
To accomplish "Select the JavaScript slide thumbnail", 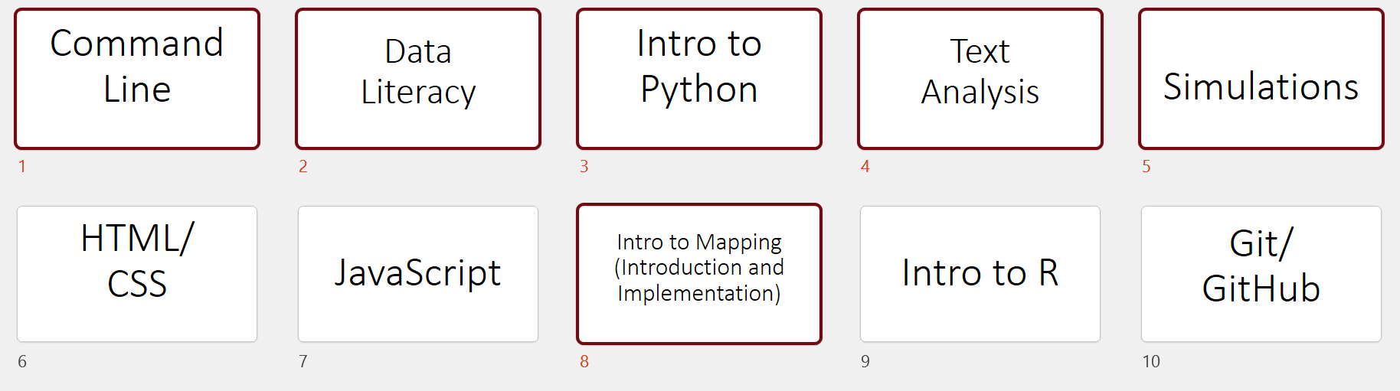I will click(x=418, y=274).
